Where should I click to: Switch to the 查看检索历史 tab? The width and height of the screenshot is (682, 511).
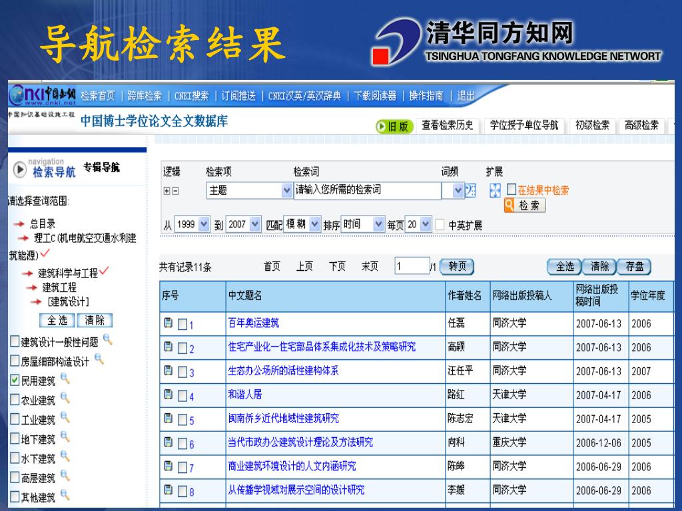[448, 125]
